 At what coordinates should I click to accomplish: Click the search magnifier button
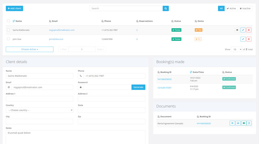[165, 8]
